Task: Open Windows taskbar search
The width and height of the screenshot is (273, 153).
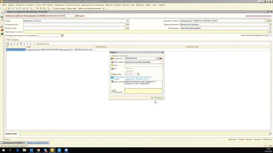Action: point(10,150)
